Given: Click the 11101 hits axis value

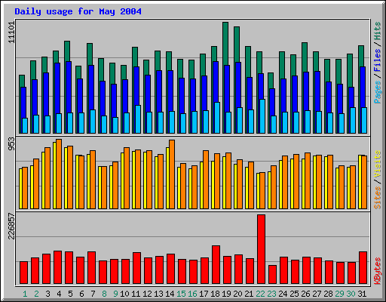Looking at the screenshot, I should click(x=11, y=32).
